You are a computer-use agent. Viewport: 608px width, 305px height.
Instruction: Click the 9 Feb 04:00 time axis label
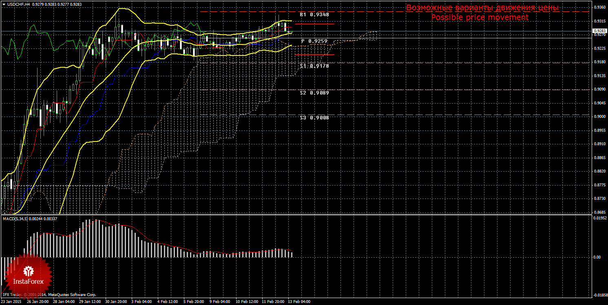219,302
